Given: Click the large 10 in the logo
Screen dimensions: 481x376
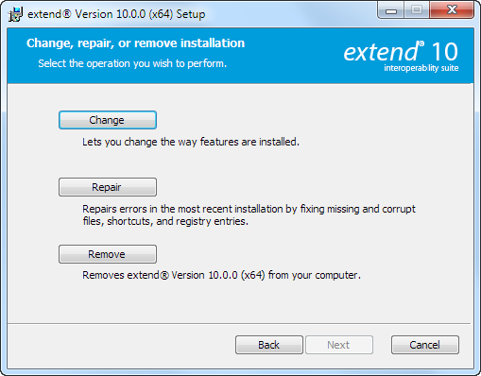Looking at the screenshot, I should [x=444, y=51].
